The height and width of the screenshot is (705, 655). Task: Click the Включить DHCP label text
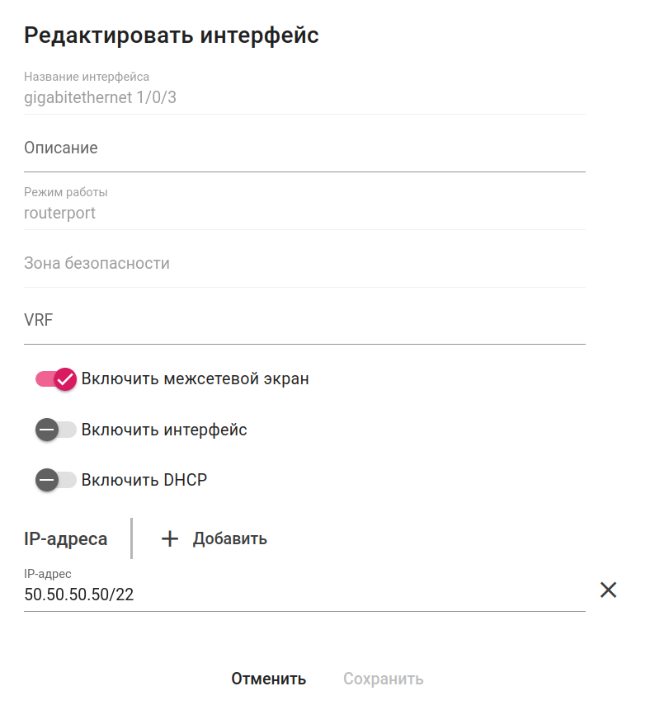pos(144,480)
